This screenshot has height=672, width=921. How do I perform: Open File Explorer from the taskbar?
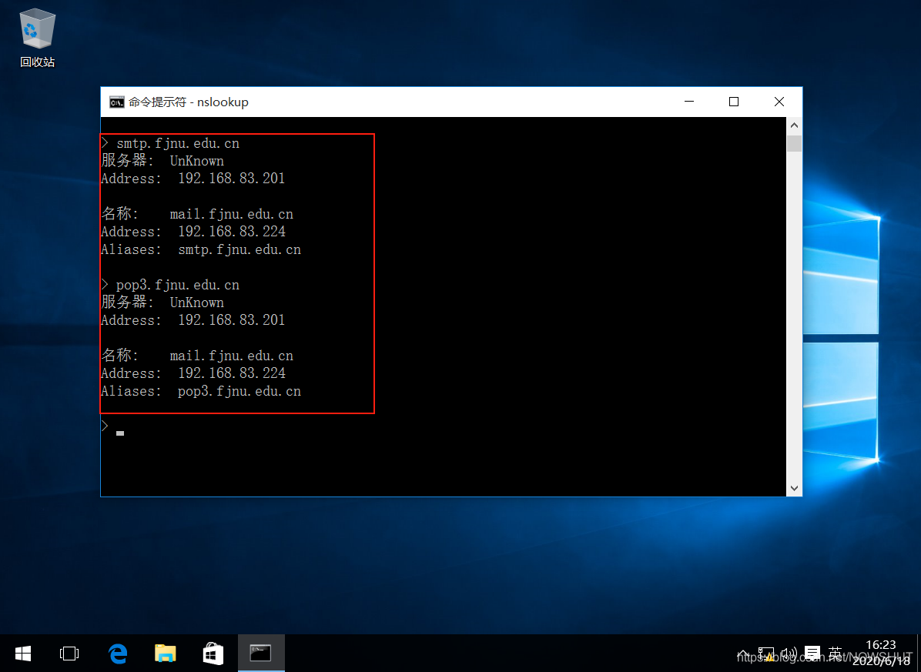[165, 654]
